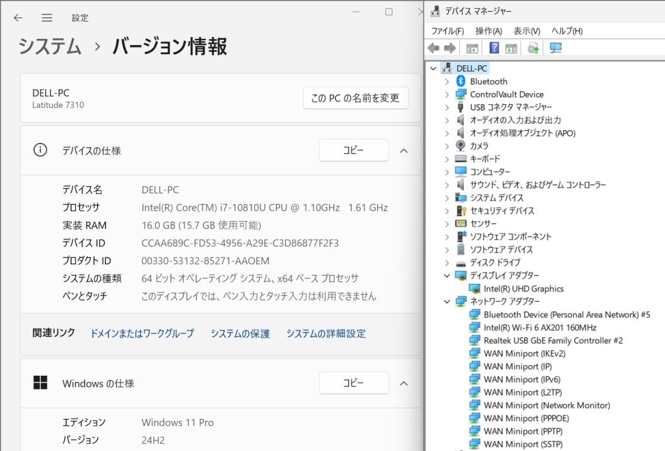Open the 操作(A) menu
This screenshot has height=451, width=665.
click(x=489, y=31)
